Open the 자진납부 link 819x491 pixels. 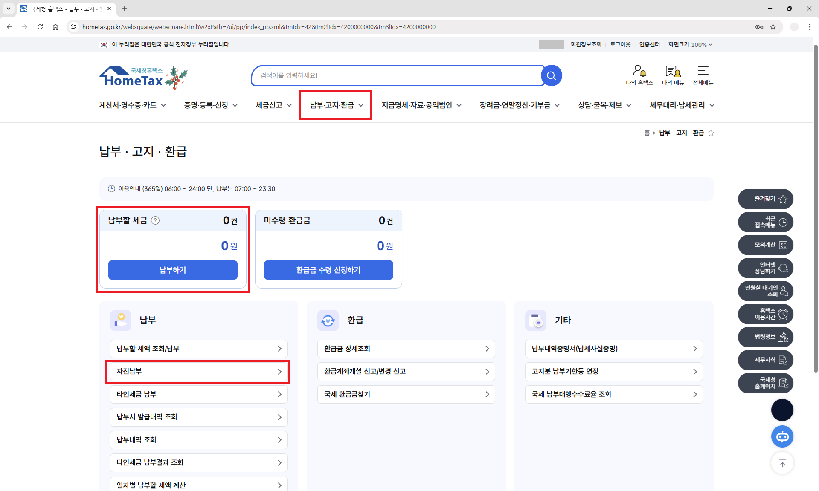coord(198,371)
